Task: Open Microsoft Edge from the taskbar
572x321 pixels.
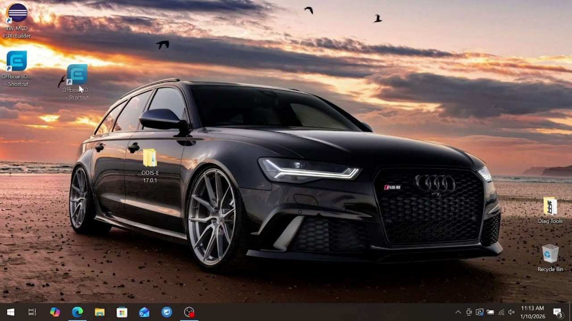Action: pyautogui.click(x=77, y=312)
